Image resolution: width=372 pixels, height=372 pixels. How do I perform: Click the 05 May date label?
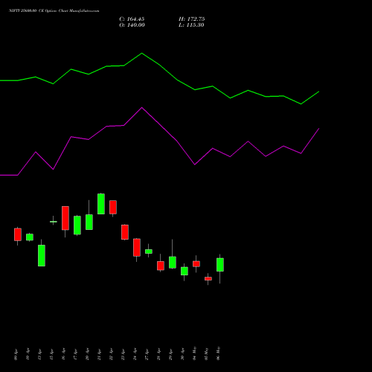click(x=206, y=353)
